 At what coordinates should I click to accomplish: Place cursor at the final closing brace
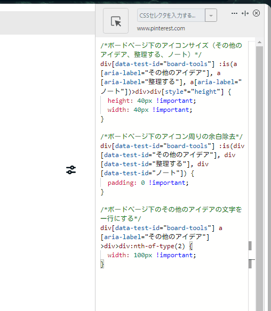pyautogui.click(x=102, y=264)
